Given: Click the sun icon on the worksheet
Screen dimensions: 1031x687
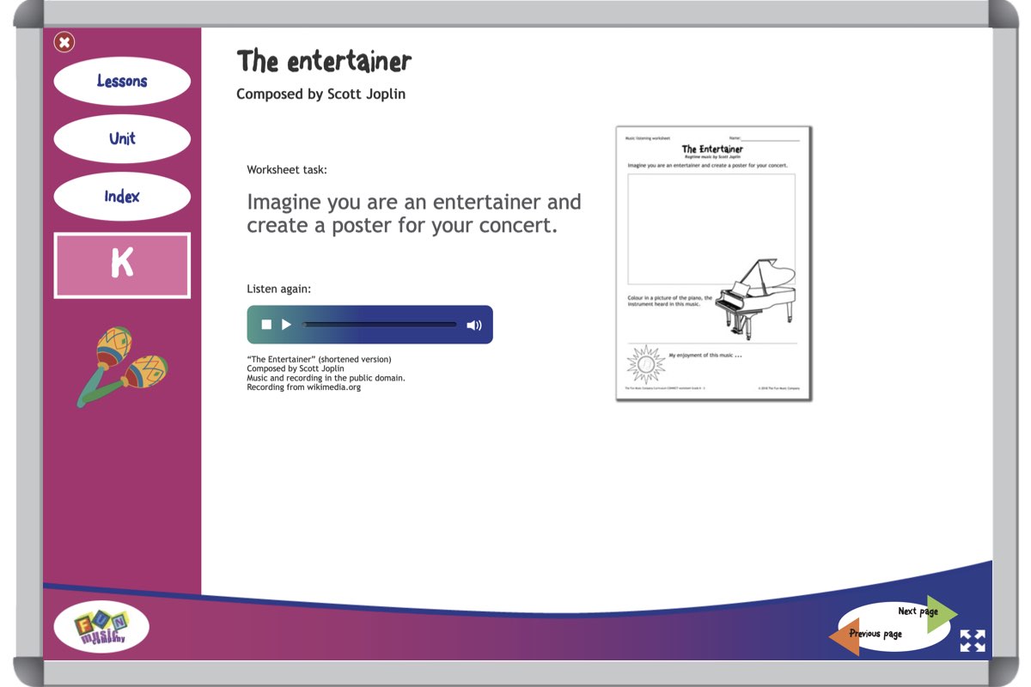Looking at the screenshot, I should click(645, 364).
